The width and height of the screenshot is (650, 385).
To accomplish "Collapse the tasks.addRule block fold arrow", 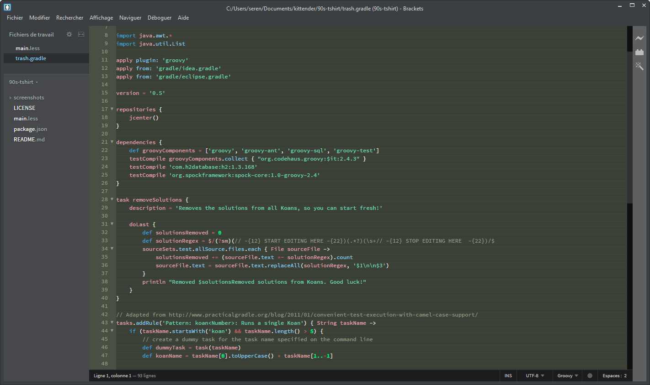I will [112, 323].
